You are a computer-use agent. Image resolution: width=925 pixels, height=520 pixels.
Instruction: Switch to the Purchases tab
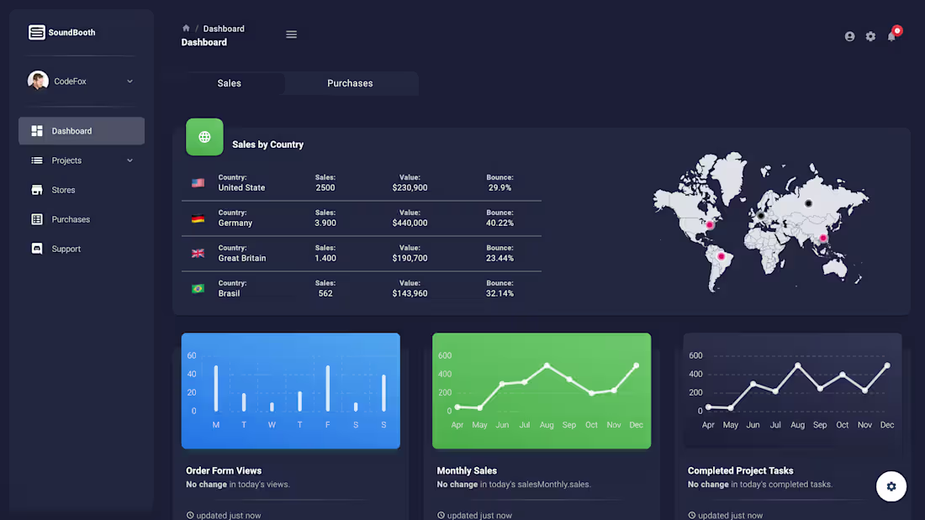pos(350,83)
